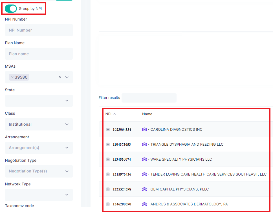
Task: Expand row 1104373653 with plus icon
Action: [108, 144]
